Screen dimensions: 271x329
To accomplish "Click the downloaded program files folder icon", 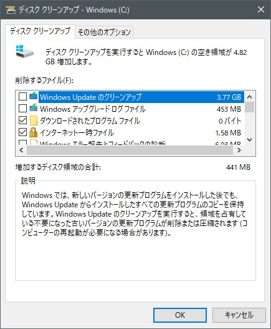I will click(34, 120).
